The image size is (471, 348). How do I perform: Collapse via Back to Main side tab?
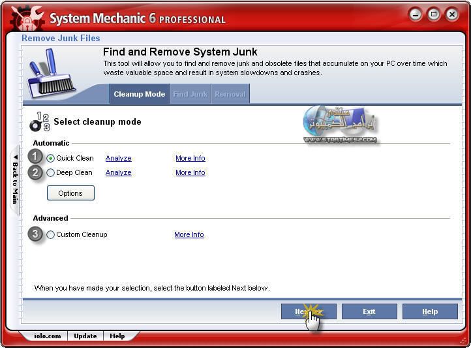point(15,180)
